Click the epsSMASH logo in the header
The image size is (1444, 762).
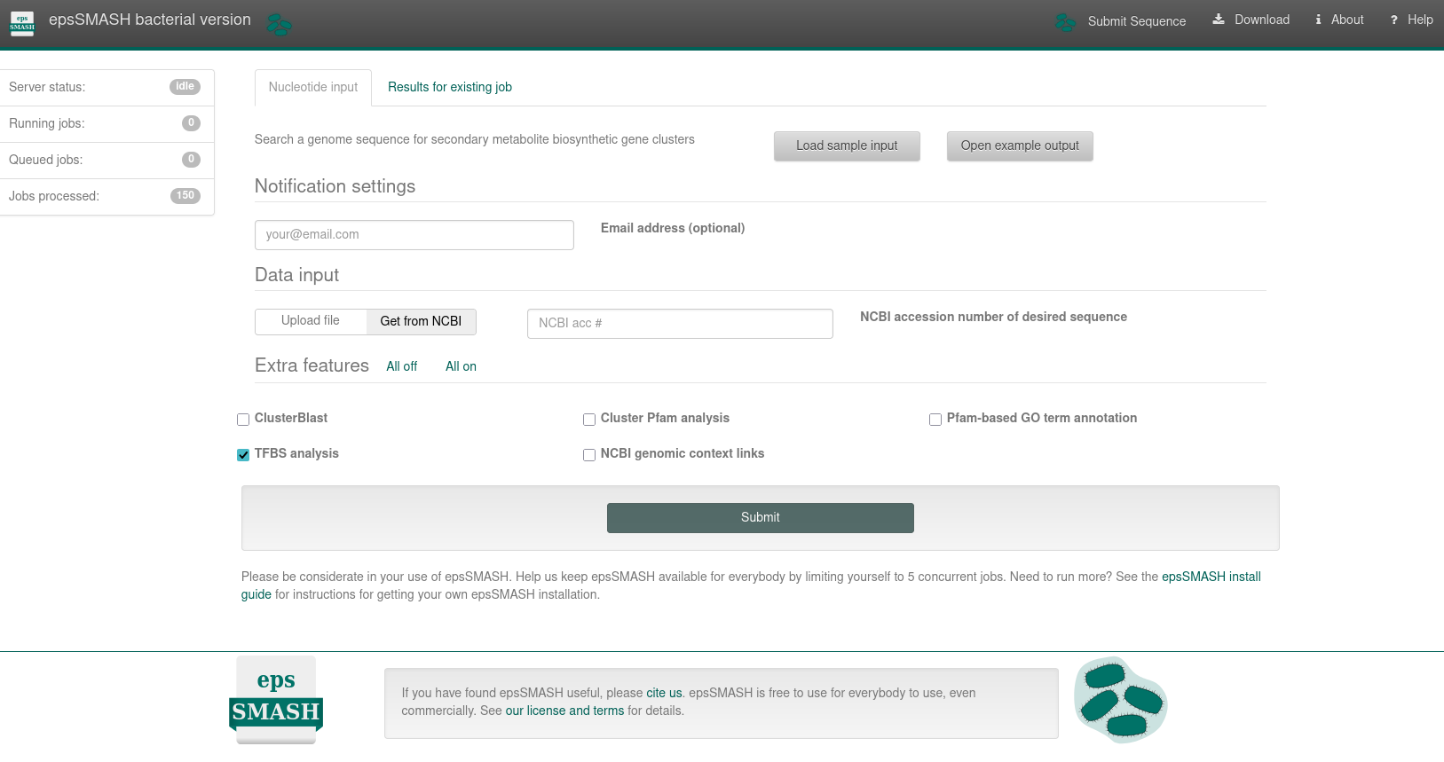22,23
